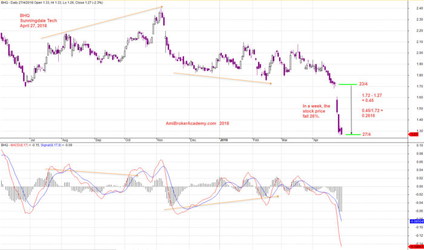This screenshot has height=250, width=424.
Task: Click the blue Signal value tag on MACD axis
Action: point(417,221)
